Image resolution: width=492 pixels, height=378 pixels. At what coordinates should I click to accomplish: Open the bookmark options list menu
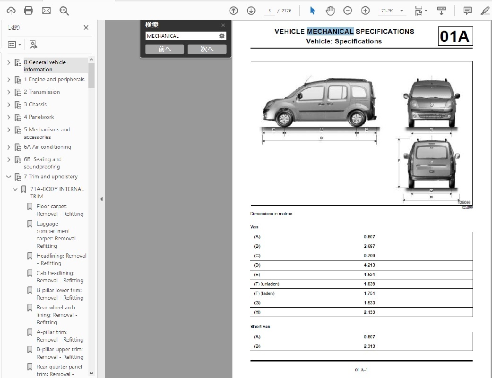click(x=15, y=44)
